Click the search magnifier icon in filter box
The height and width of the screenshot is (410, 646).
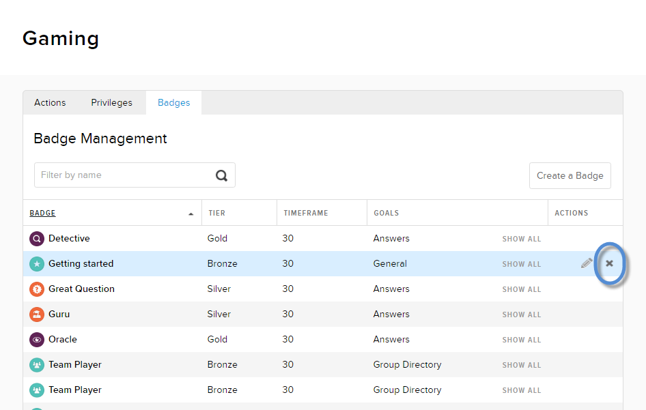221,175
